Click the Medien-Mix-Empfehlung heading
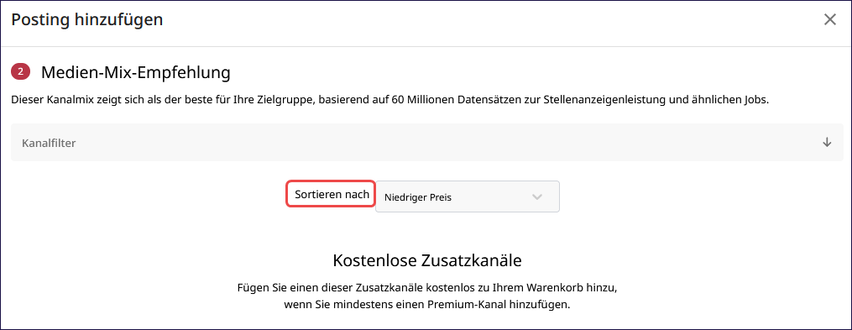The image size is (852, 330). (136, 72)
